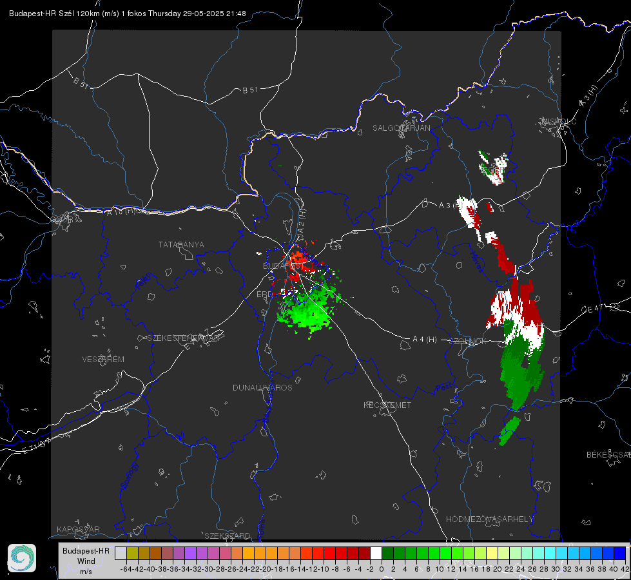Click the BÉKÉSCSABA city label

pos(608,455)
